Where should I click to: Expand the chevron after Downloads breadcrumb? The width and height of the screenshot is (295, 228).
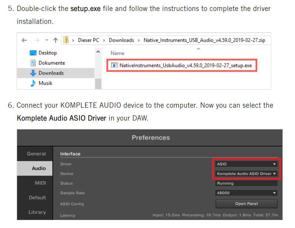pyautogui.click(x=139, y=40)
